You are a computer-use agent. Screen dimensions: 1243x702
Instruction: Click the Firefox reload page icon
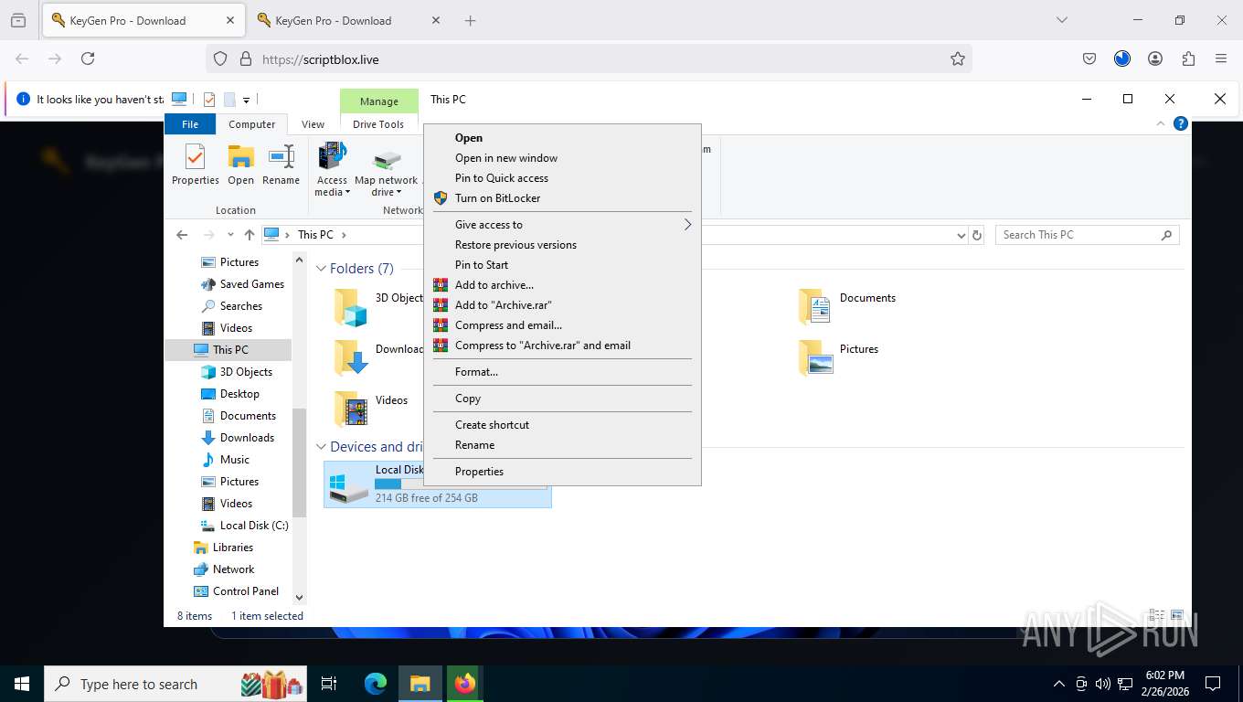88,58
